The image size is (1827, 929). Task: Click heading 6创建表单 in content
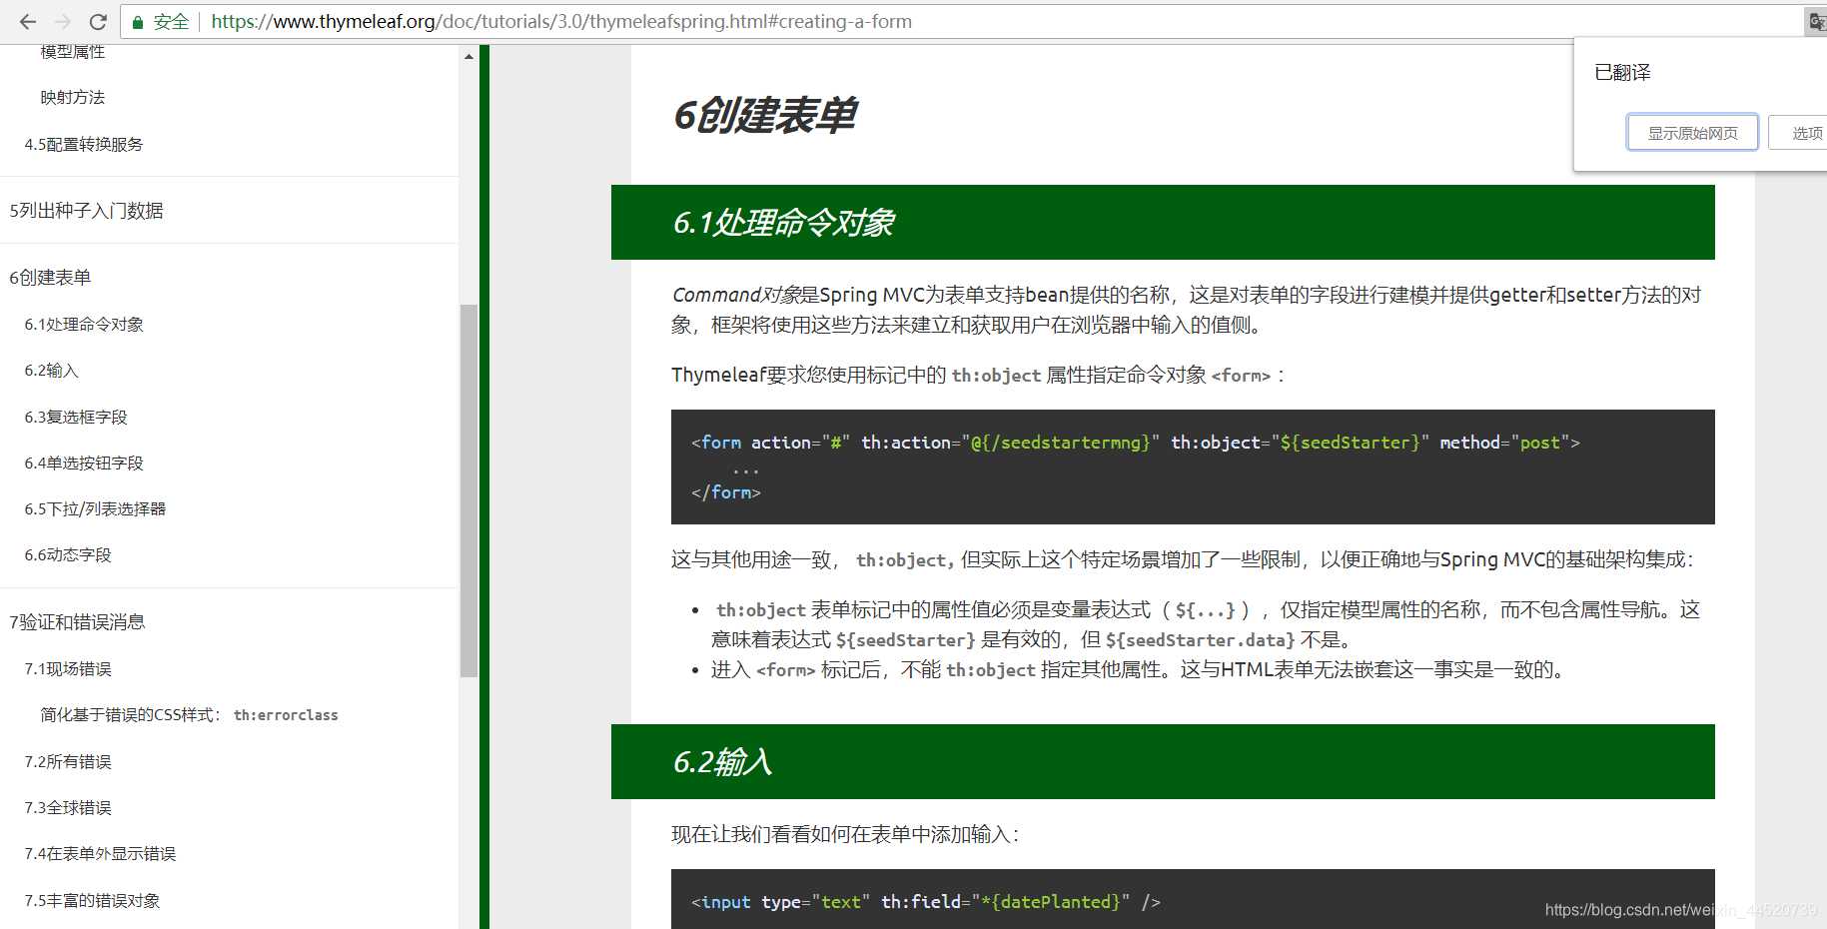tap(764, 115)
